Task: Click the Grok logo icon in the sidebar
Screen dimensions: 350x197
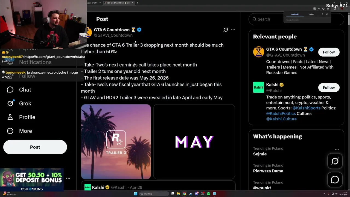Action: click(10, 103)
